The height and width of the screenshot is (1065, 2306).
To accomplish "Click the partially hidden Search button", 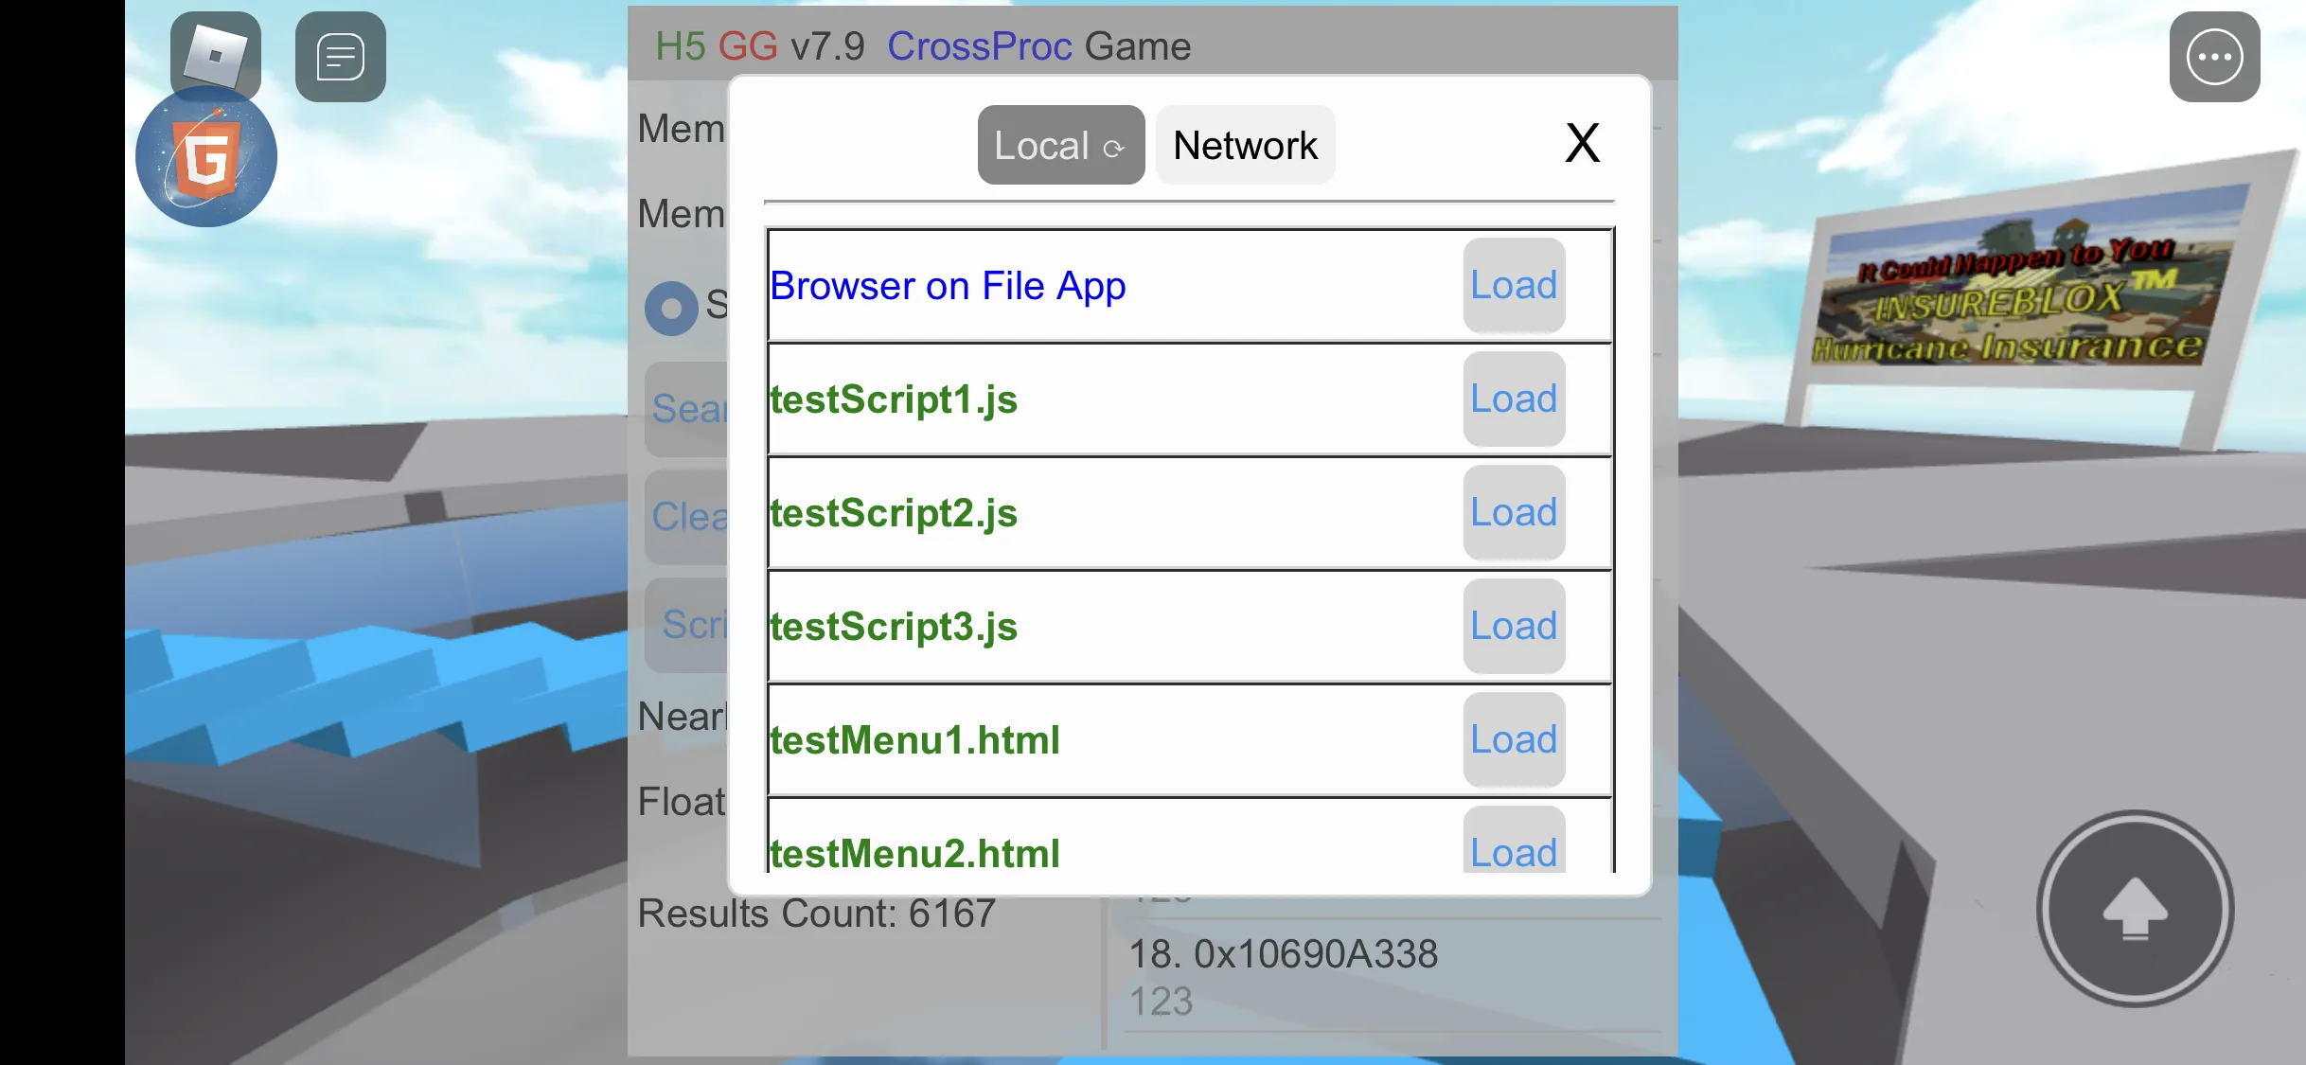I will (x=687, y=409).
